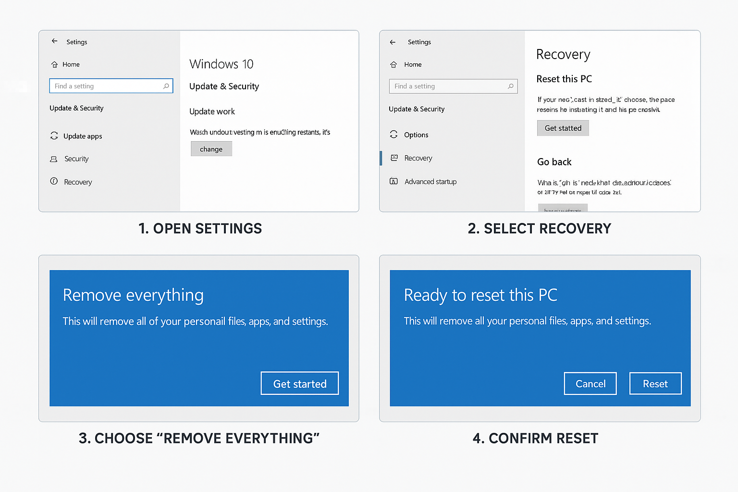Open Advanced startup label in sidebar
Screen dimensions: 738x492
(x=430, y=182)
